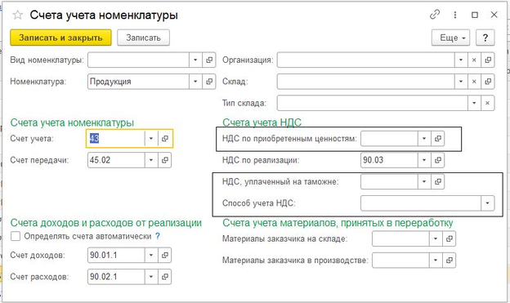Expand the Счет доходов dropdown
Image resolution: width=510 pixels, height=303 pixels.
point(151,255)
